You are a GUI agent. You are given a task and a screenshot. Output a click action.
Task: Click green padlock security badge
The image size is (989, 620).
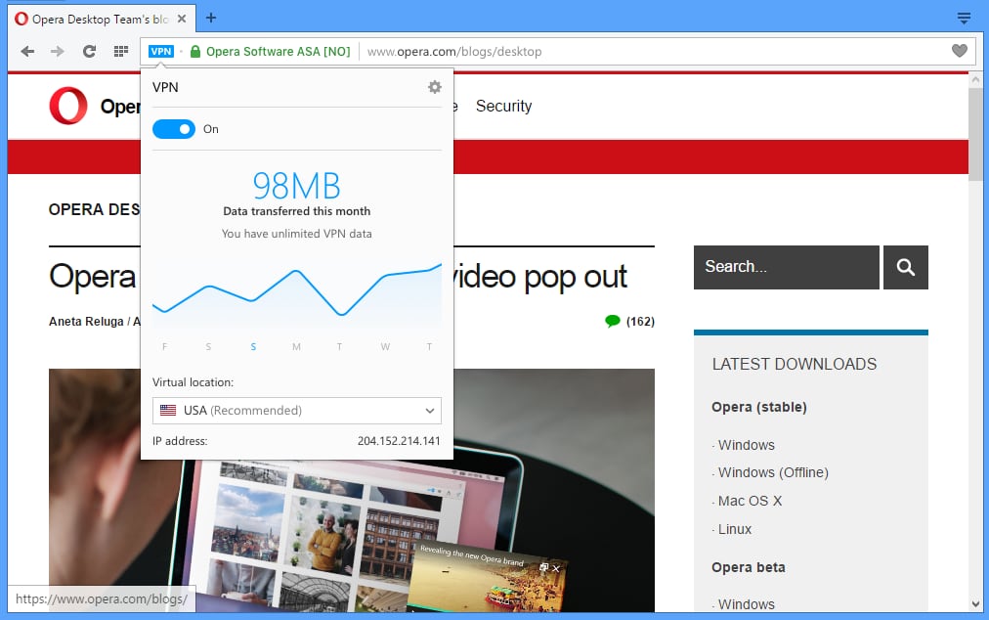tap(195, 51)
